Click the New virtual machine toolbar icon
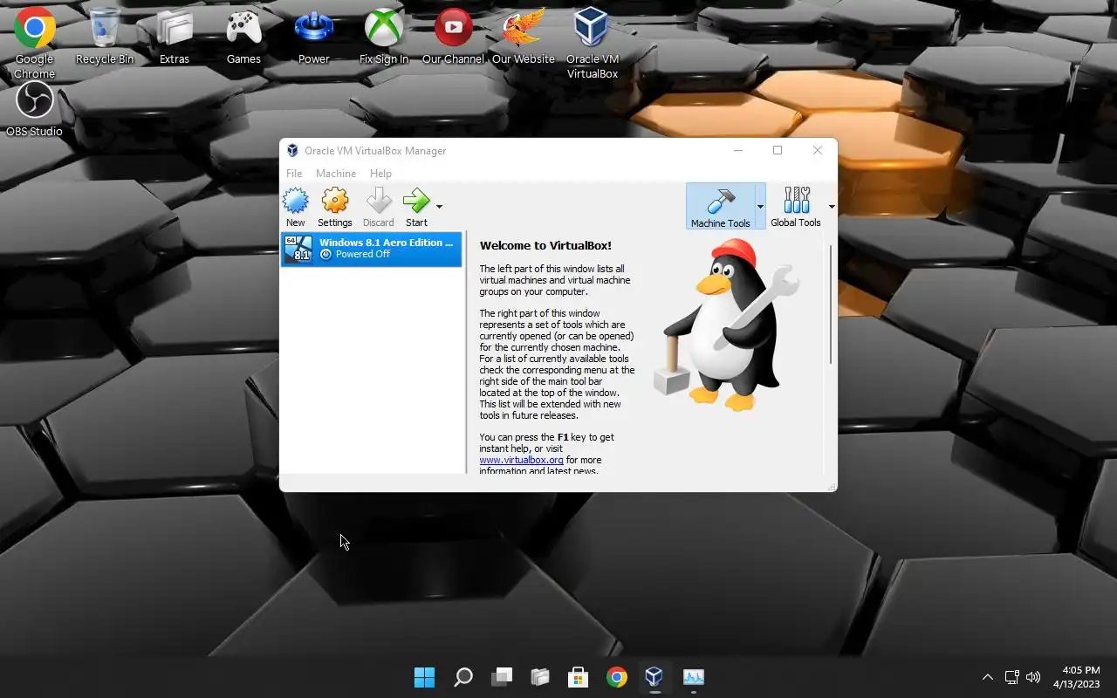The height and width of the screenshot is (698, 1117). tap(296, 207)
